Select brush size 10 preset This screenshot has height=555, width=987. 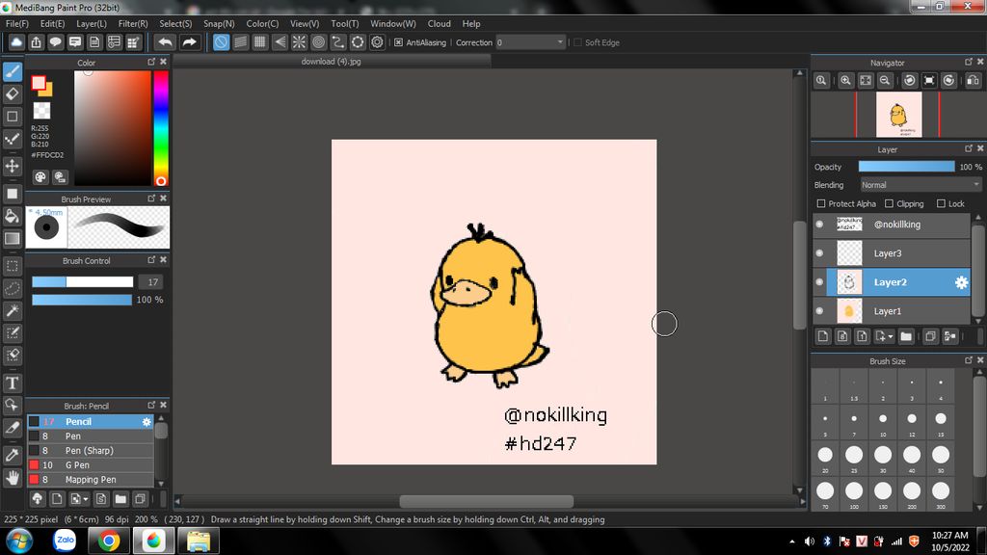click(883, 420)
